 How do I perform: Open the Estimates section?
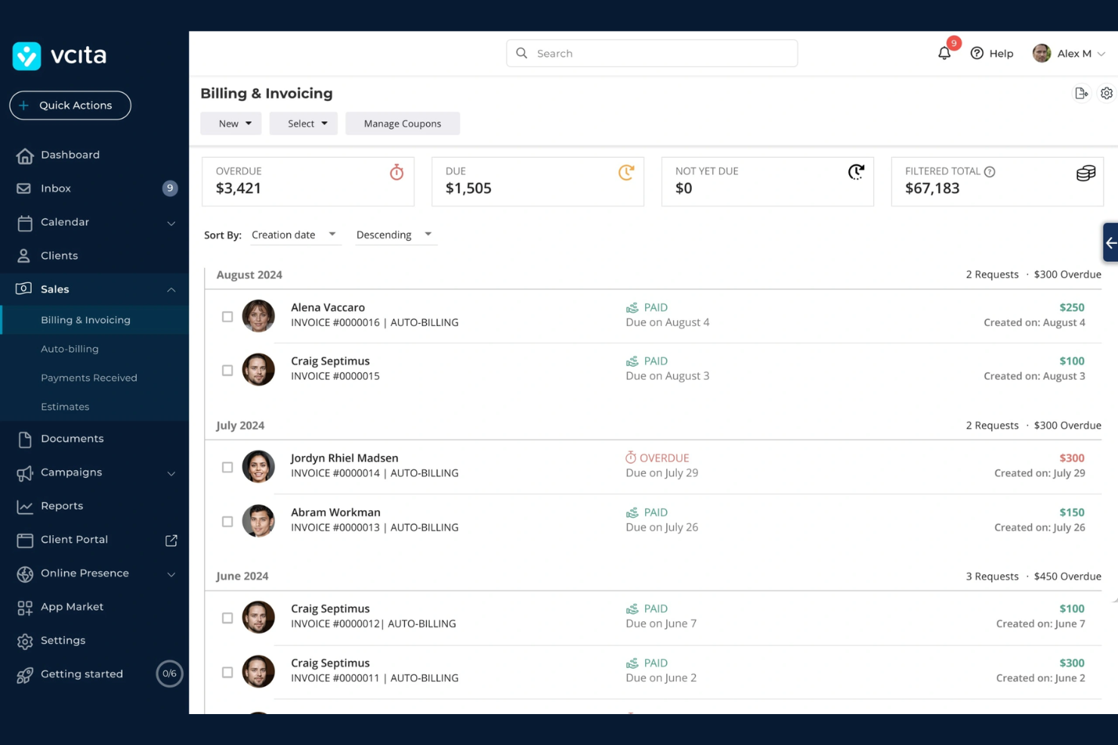(65, 406)
